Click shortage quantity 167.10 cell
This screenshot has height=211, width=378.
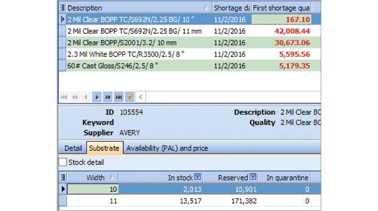pyautogui.click(x=281, y=19)
